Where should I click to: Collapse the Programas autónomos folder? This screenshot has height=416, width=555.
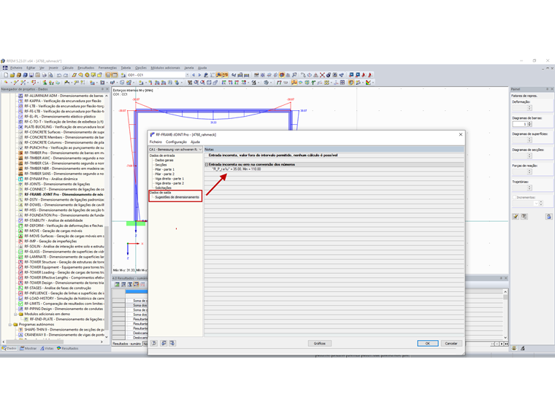(x=10, y=324)
